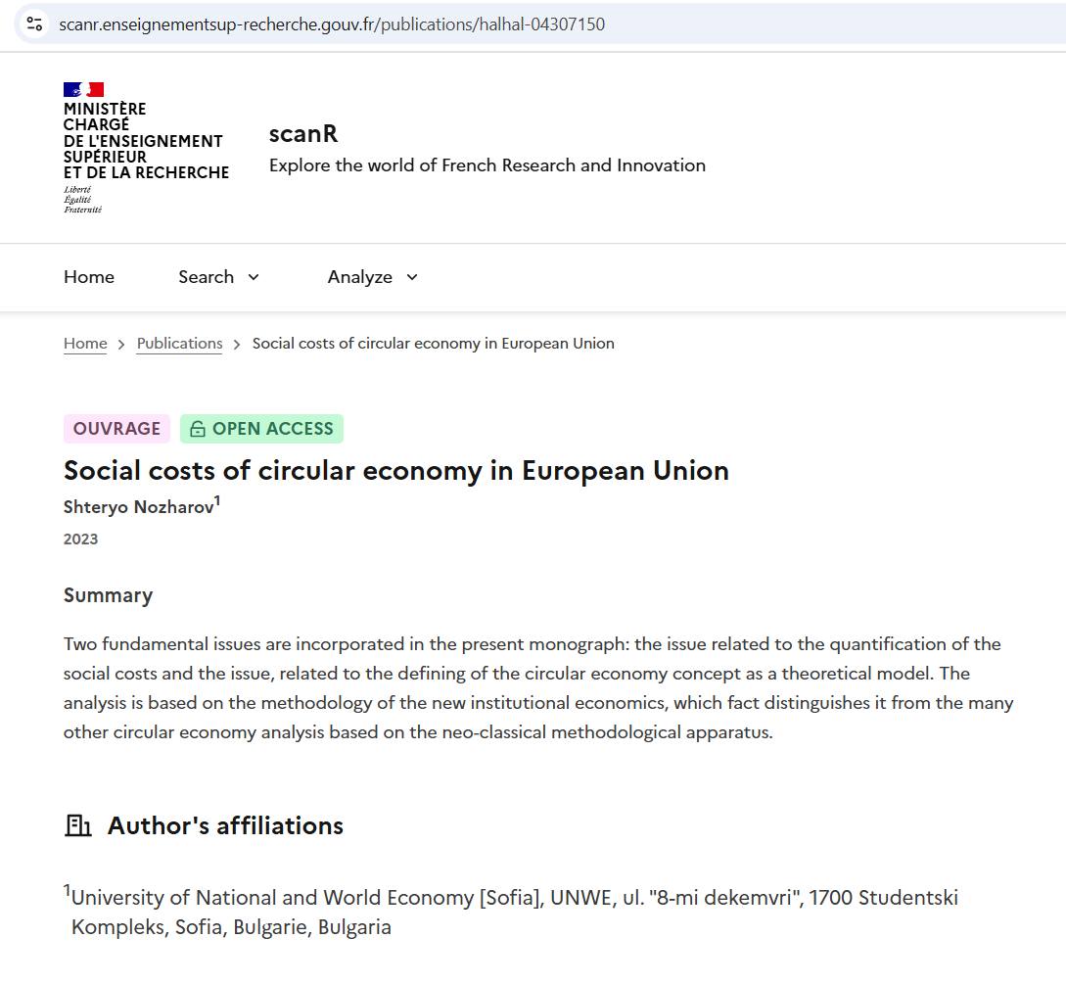Click the open padlock icon in Open Access badge
Image resolution: width=1066 pixels, height=985 pixels.
pyautogui.click(x=197, y=429)
